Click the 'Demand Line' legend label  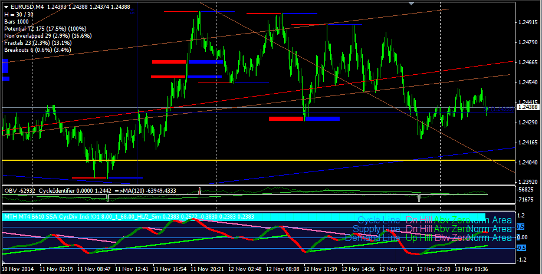(x=373, y=237)
